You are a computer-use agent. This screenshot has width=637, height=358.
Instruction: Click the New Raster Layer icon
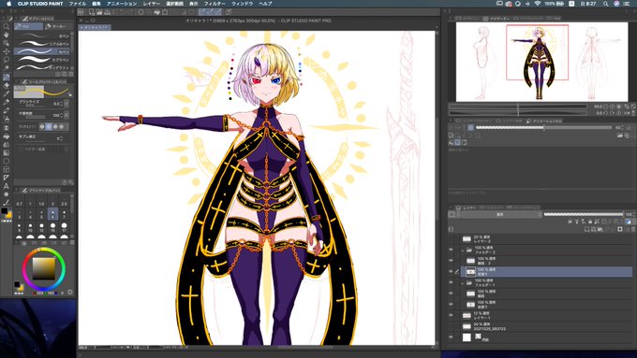click(x=586, y=230)
